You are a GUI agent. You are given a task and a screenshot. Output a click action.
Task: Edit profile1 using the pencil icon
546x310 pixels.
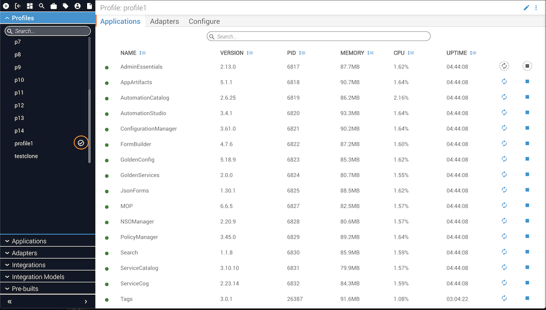click(527, 8)
